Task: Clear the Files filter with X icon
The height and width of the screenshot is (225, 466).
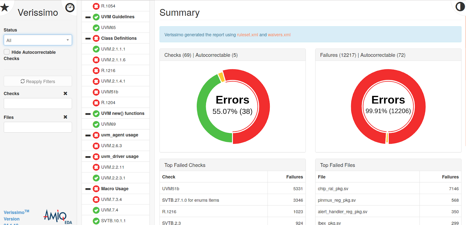Action: [65, 117]
